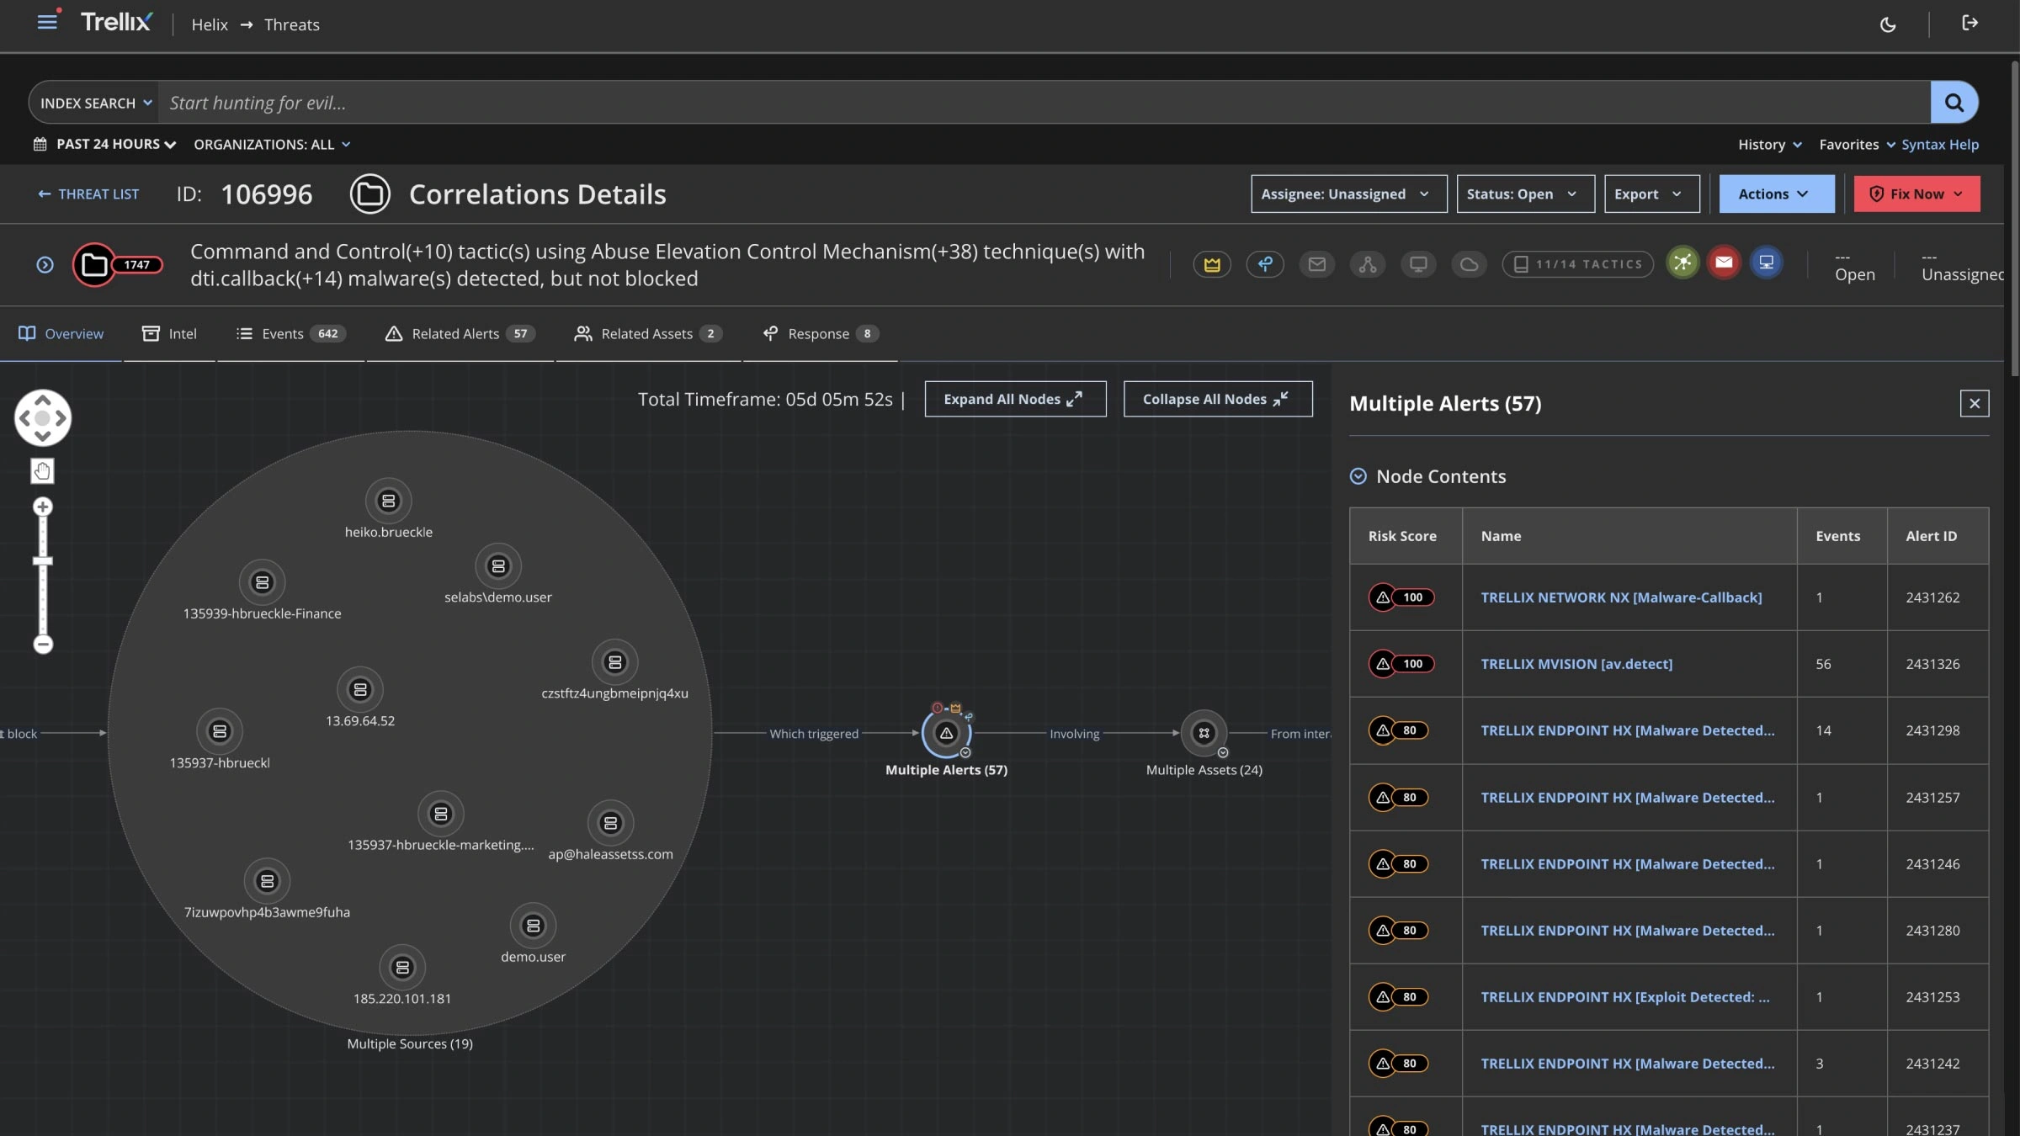Select the selabs\demo.user node

(x=498, y=566)
